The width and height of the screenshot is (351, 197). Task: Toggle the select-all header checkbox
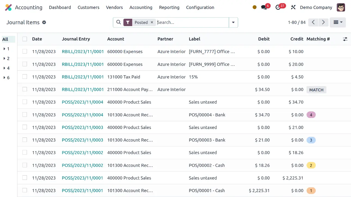(25, 39)
